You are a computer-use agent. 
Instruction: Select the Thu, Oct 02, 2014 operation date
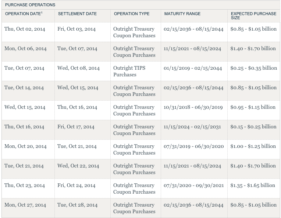pos(24,29)
